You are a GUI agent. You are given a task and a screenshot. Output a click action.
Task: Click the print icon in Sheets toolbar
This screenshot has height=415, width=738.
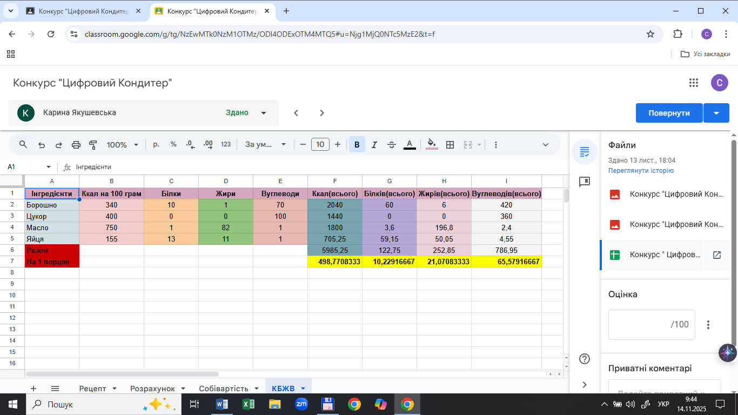pos(76,145)
